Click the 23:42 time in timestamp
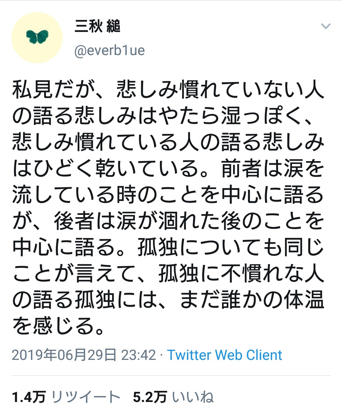The image size is (342, 414). (x=139, y=355)
